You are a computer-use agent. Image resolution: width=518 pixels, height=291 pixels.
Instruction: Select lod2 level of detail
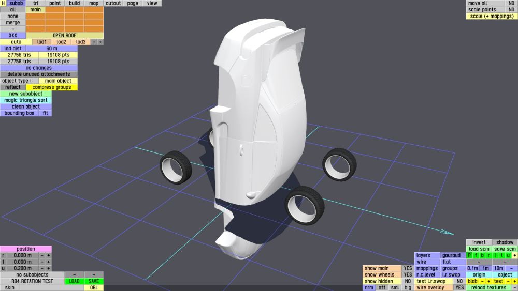(x=62, y=42)
